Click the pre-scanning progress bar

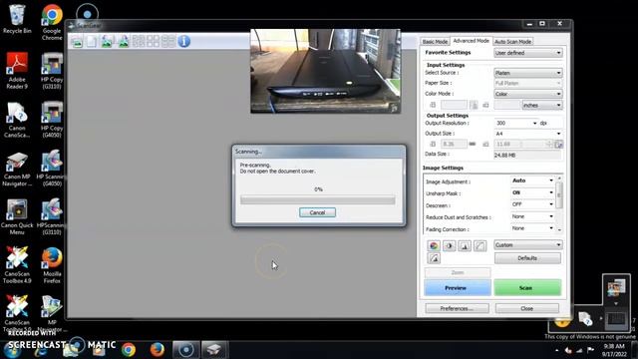317,199
